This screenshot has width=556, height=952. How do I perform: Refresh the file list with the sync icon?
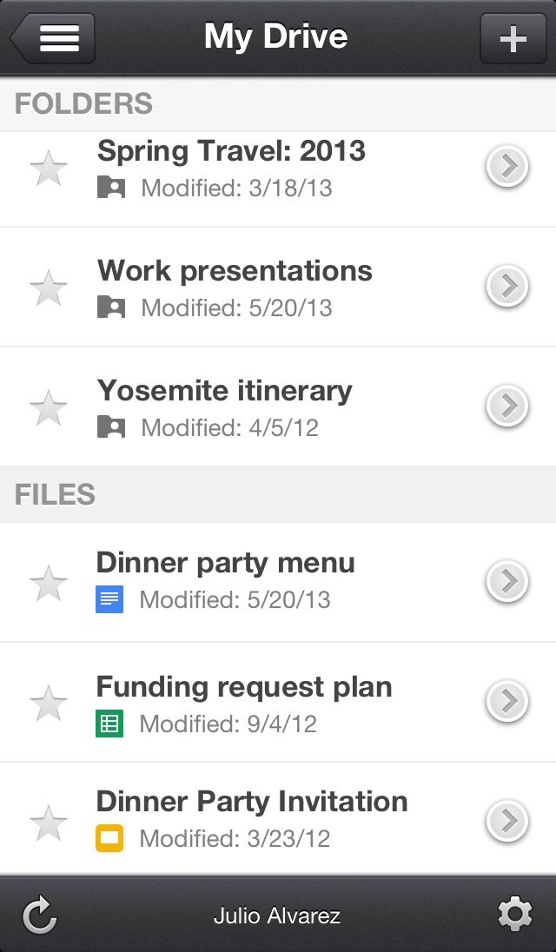[x=37, y=914]
